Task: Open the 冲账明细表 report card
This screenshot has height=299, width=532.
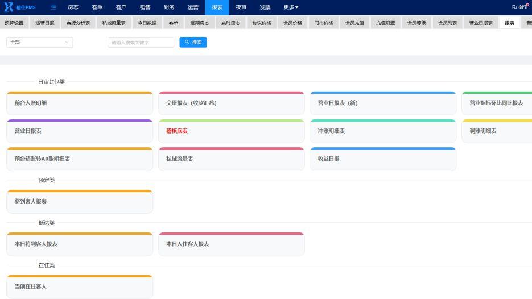Action: (383, 131)
